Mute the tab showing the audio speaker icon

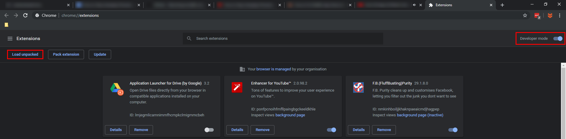click(414, 5)
